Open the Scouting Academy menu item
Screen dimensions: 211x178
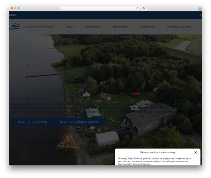click(x=179, y=27)
